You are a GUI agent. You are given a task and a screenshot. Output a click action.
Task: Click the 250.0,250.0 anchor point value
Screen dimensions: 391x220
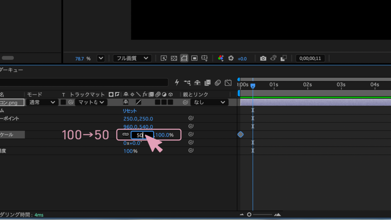pyautogui.click(x=138, y=119)
